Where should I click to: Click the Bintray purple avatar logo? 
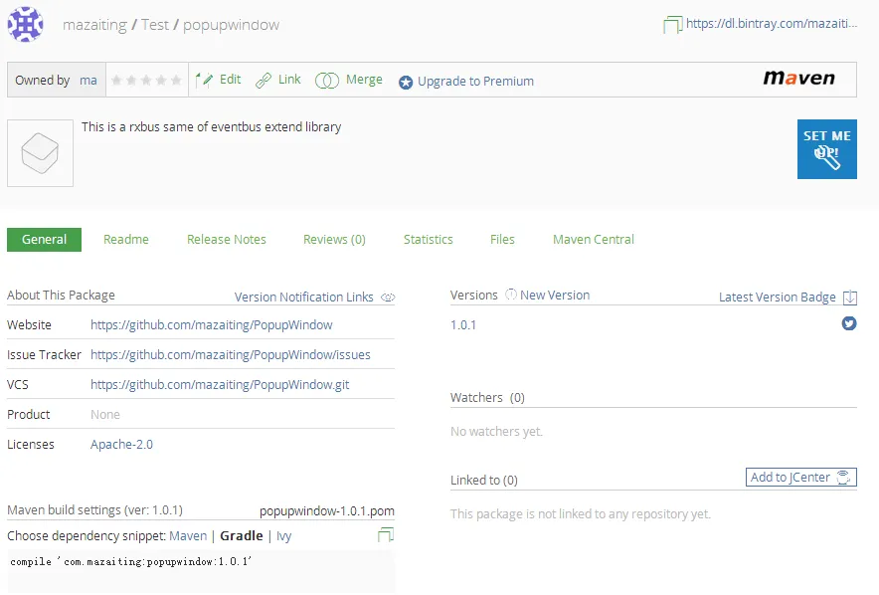pos(25,24)
